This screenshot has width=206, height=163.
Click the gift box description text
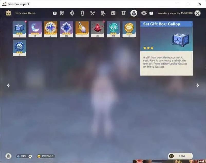click(x=165, y=62)
